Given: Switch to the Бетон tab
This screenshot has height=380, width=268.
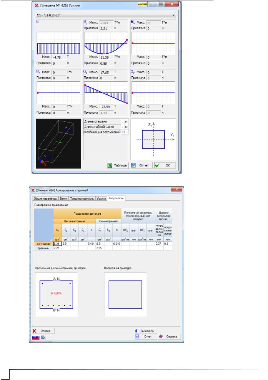Looking at the screenshot, I should (x=63, y=198).
